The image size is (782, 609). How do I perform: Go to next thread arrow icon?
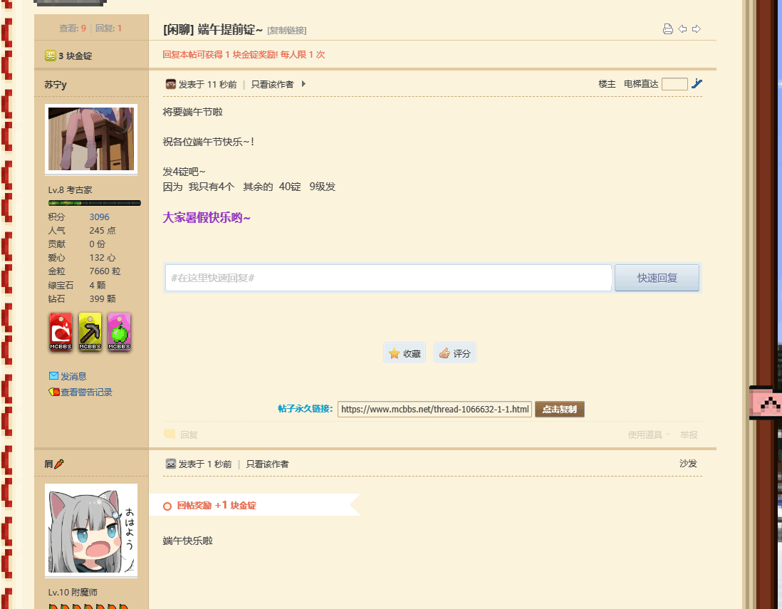[x=697, y=29]
